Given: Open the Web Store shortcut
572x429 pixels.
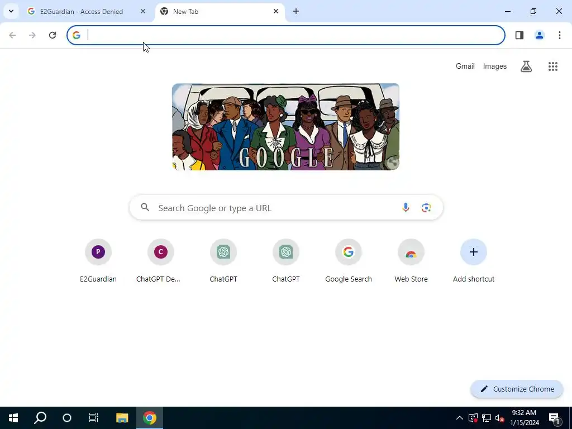Looking at the screenshot, I should [x=411, y=260].
